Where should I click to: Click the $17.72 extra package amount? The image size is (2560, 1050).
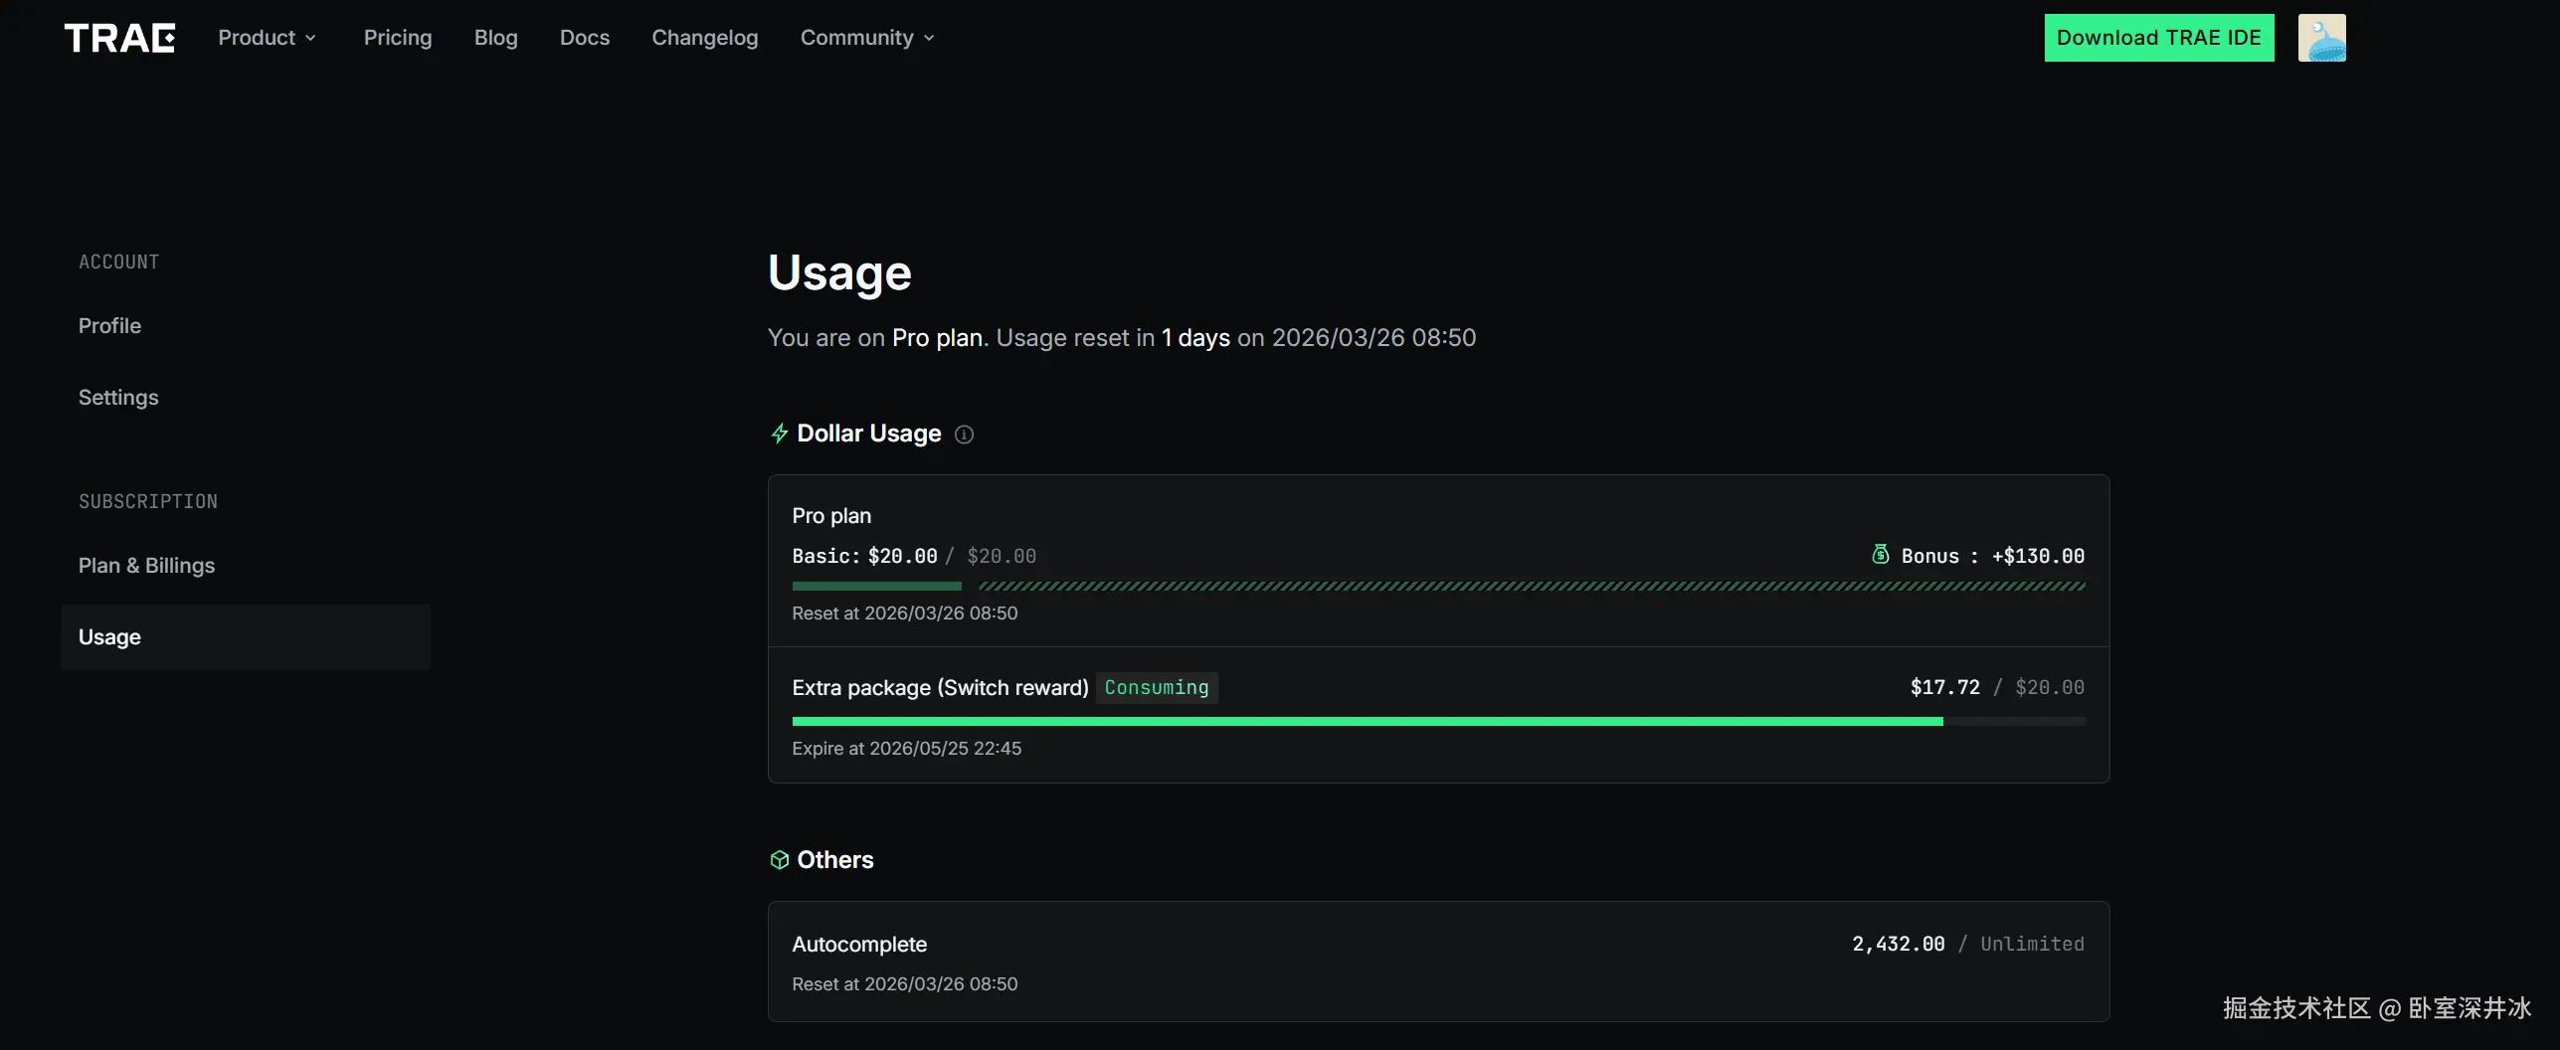click(x=1944, y=688)
